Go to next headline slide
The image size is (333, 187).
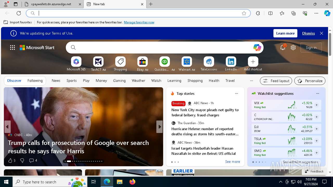click(x=159, y=127)
